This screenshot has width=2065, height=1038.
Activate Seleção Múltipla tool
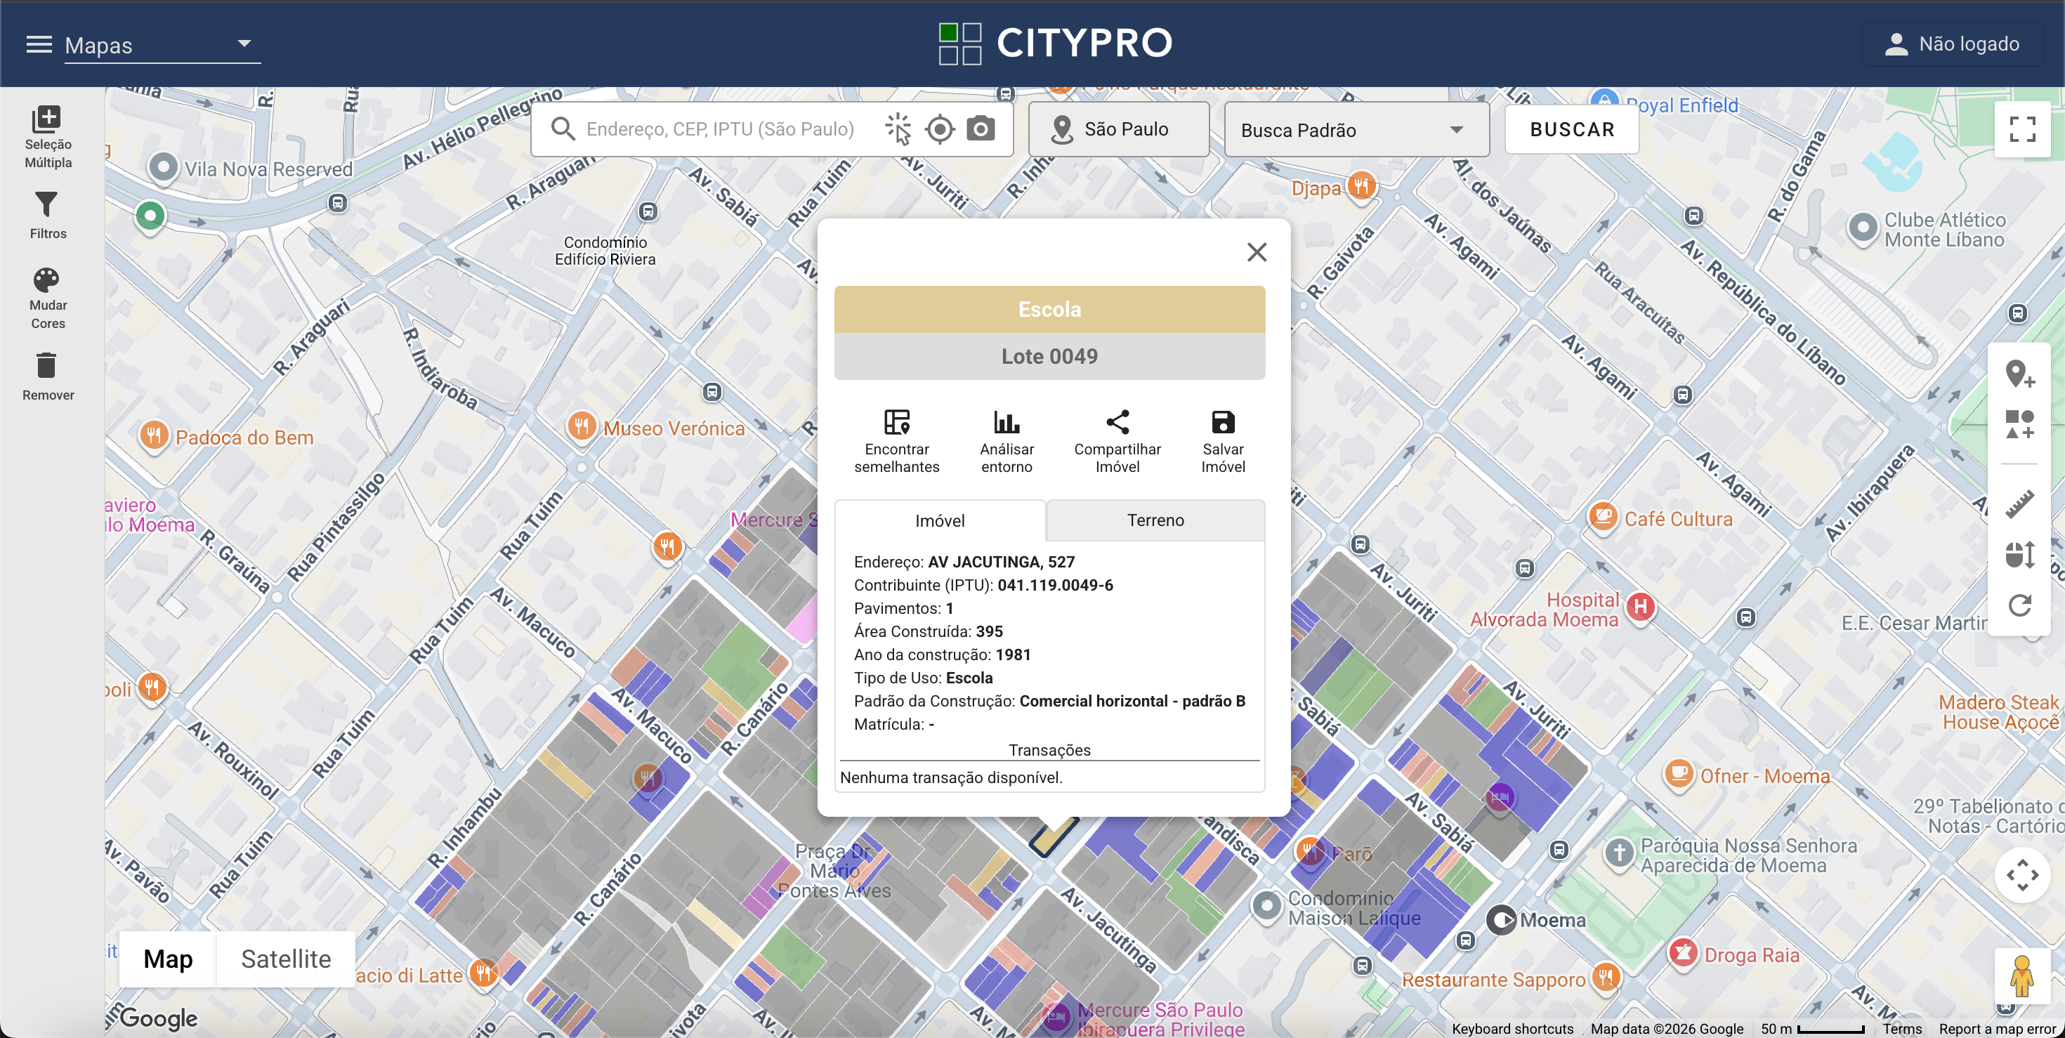point(48,137)
